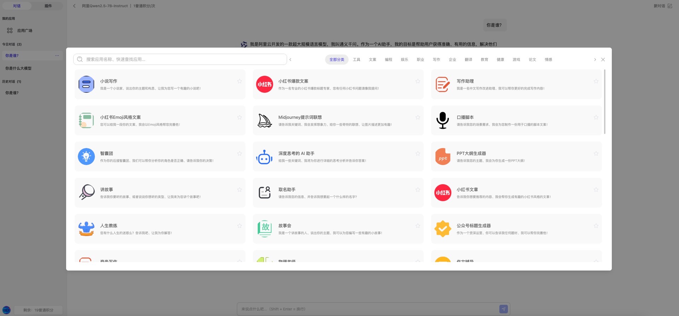Open the PPT大纲生成器 icon
The width and height of the screenshot is (679, 316).
coord(443,157)
